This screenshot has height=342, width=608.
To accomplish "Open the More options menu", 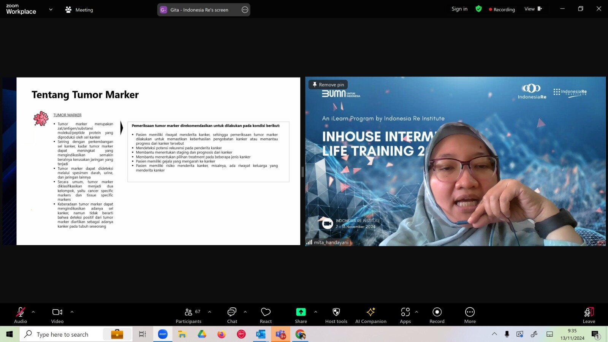I will [470, 315].
